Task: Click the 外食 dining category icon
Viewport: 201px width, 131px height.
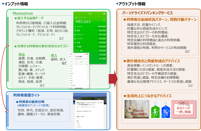Action: pyautogui.click(x=75, y=42)
